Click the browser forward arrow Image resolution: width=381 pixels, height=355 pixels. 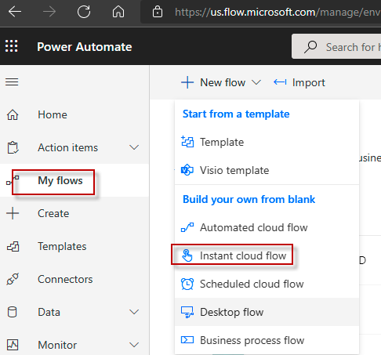(49, 12)
